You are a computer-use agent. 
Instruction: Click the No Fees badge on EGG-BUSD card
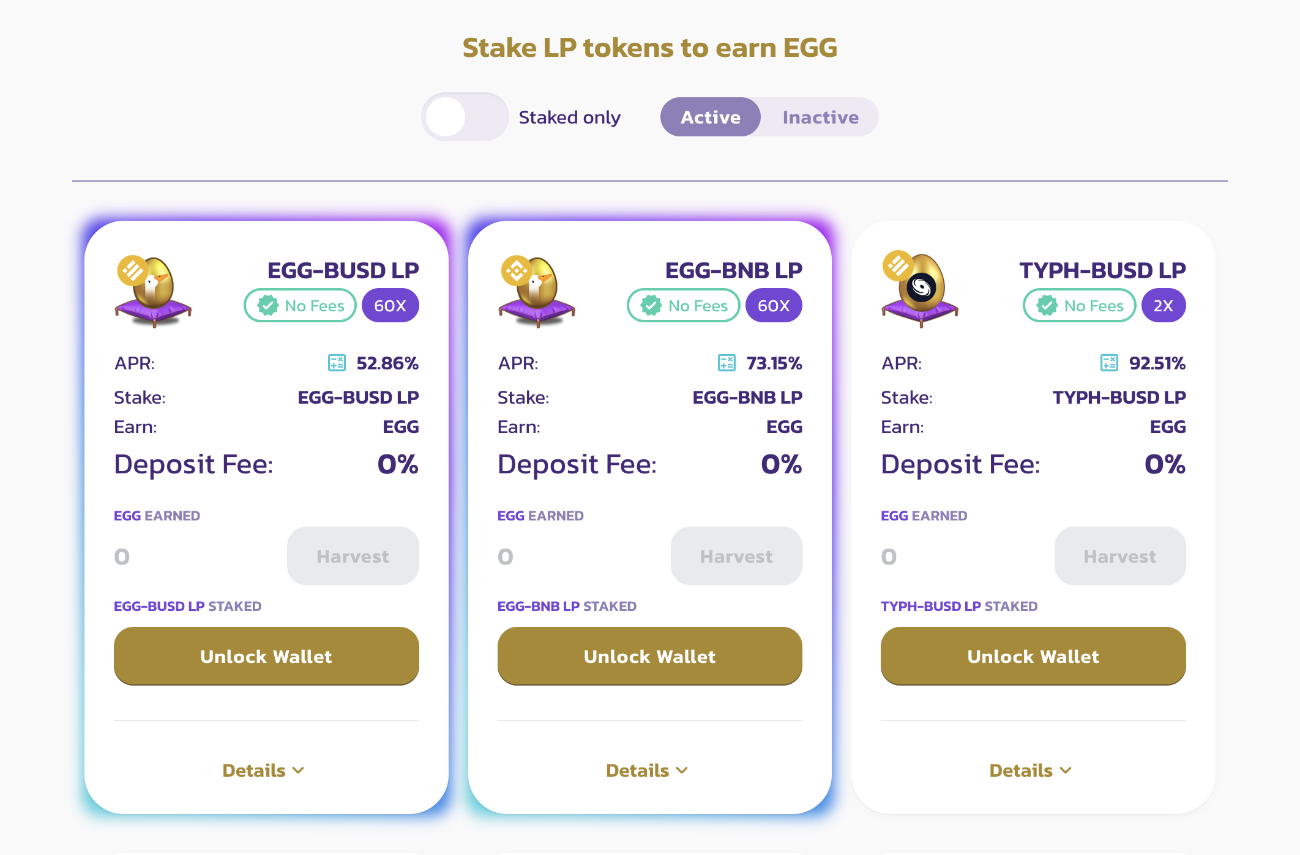click(301, 305)
